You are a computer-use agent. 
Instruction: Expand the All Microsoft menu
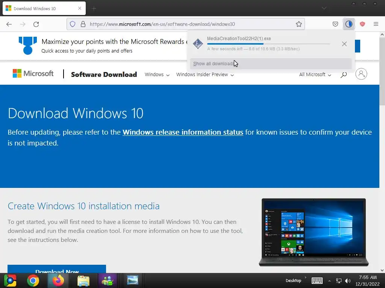point(315,75)
